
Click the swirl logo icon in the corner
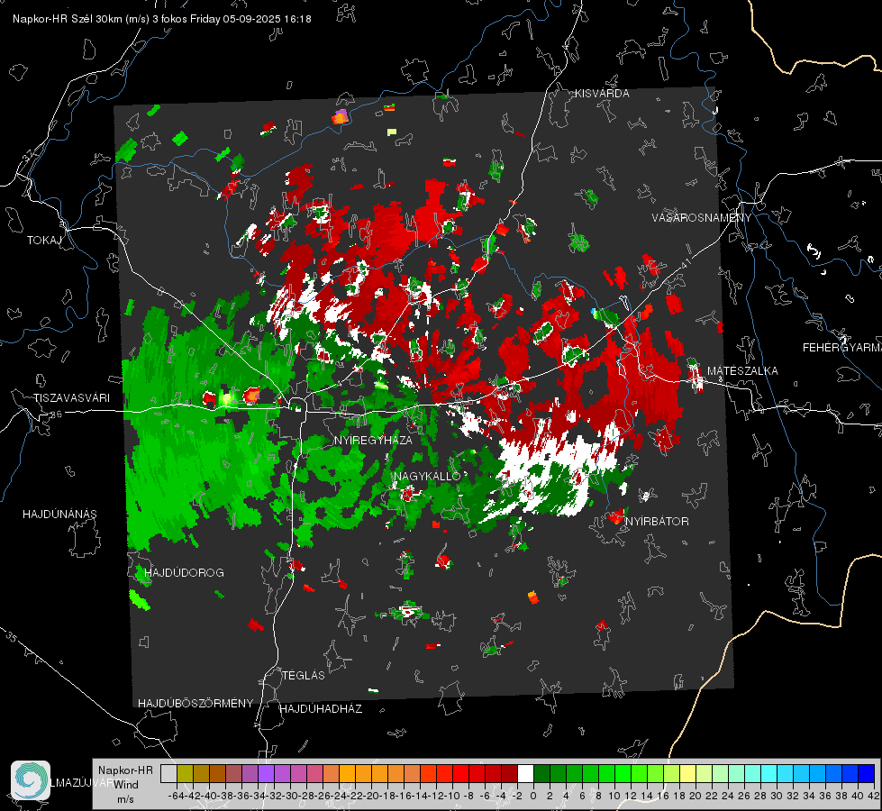31,780
